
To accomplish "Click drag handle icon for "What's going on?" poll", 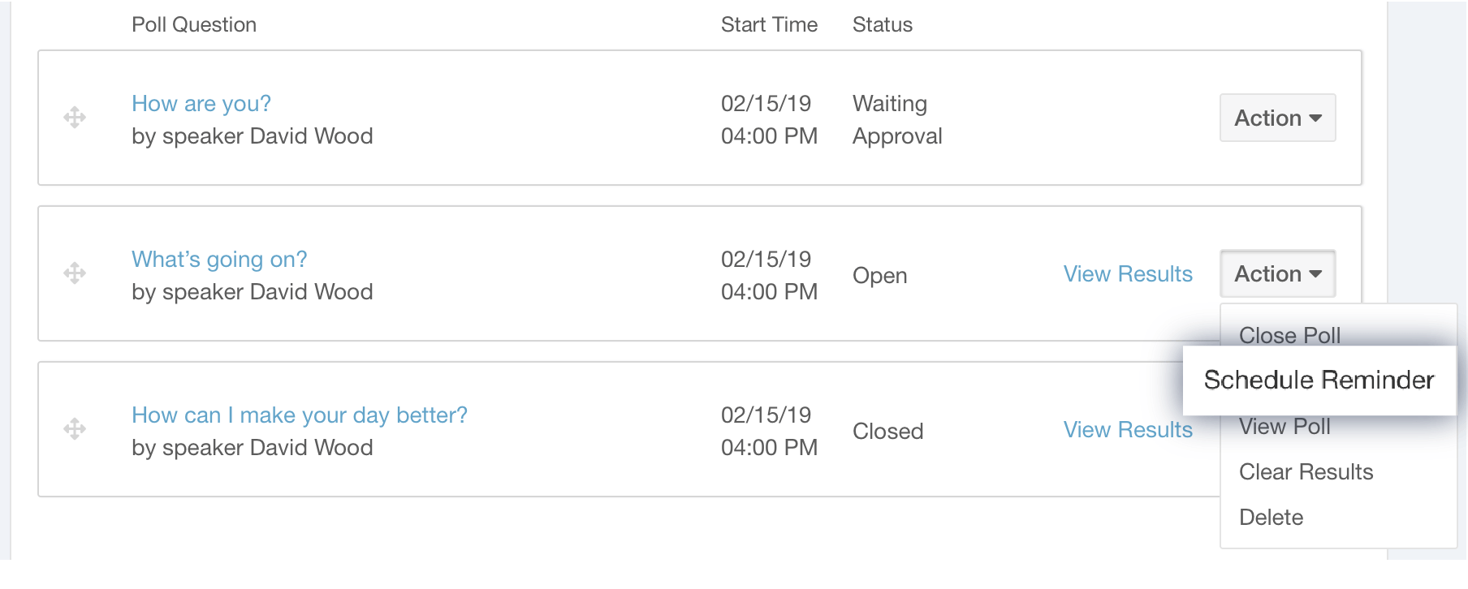I will tap(75, 273).
